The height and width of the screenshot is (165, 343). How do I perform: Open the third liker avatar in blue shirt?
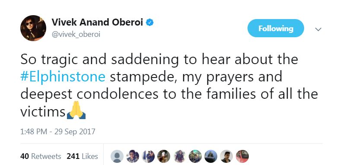tap(148, 156)
